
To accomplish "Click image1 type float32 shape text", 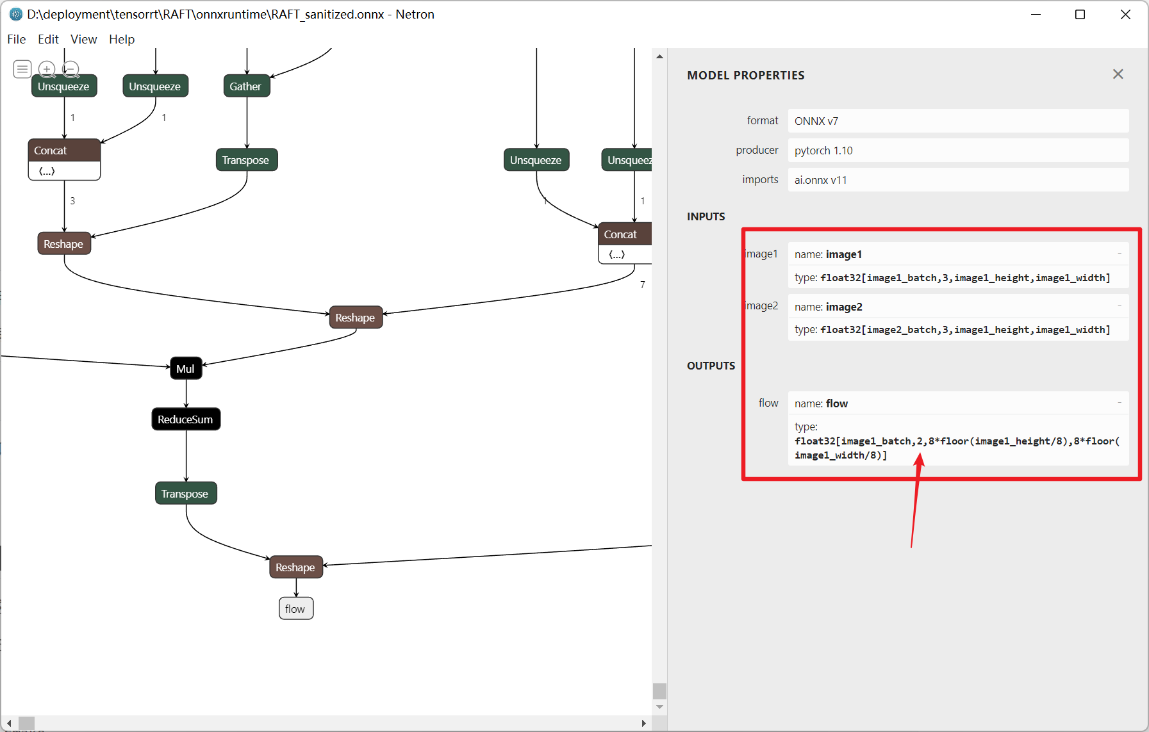I will tap(965, 277).
